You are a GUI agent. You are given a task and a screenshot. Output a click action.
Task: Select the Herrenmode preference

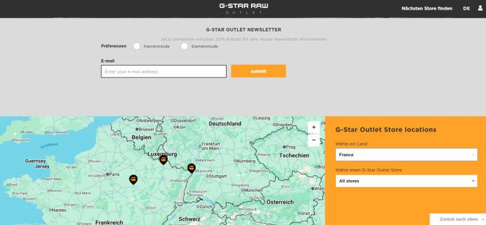tap(137, 46)
